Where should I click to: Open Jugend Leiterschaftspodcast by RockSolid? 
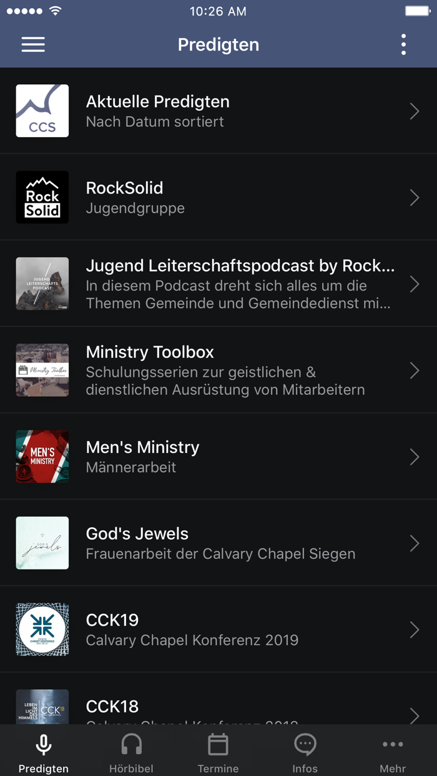pos(219,283)
